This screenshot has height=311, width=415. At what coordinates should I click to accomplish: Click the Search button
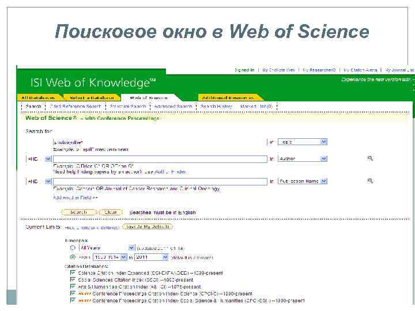78,212
